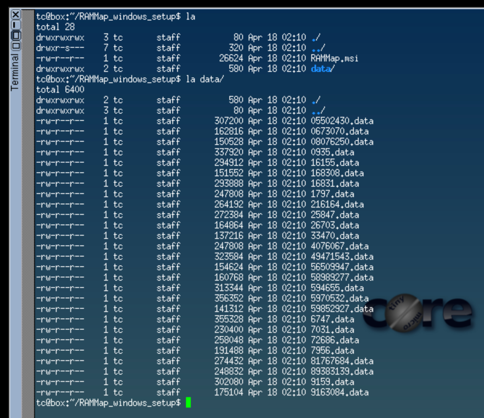Click the fourth title-bar button above Terminal label
Image resolution: width=484 pixels, height=418 pixels.
click(16, 45)
